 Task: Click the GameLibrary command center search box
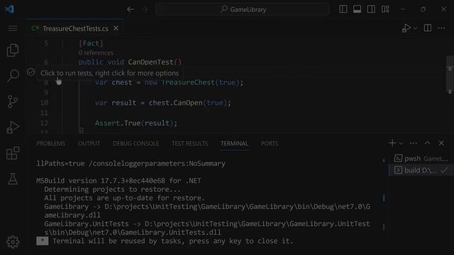pyautogui.click(x=242, y=9)
